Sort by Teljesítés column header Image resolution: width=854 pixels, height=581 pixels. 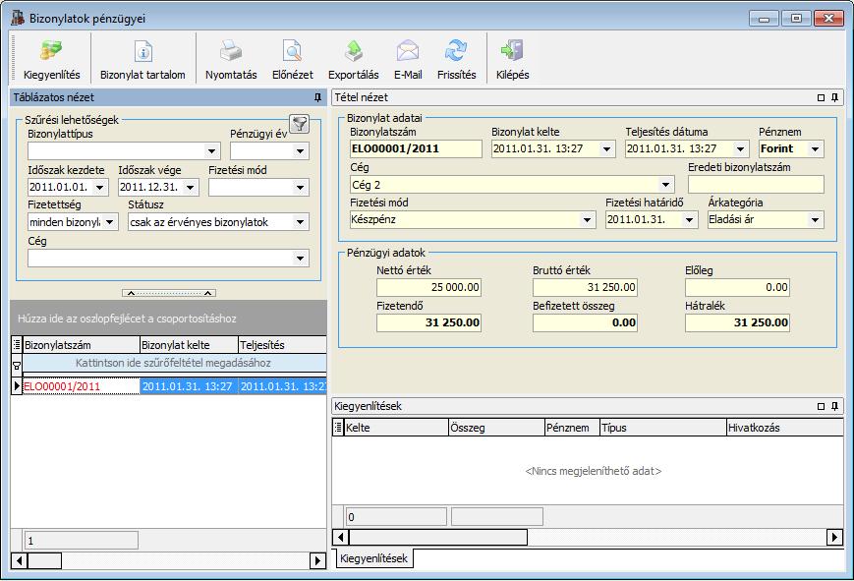[283, 344]
